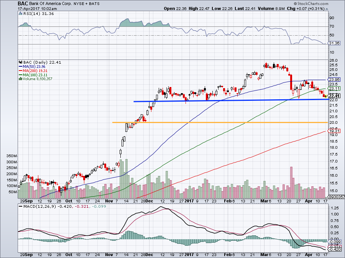Click the 19.31 MA(200) price tag on right axis
The height and width of the screenshot is (258, 345).
coord(334,131)
